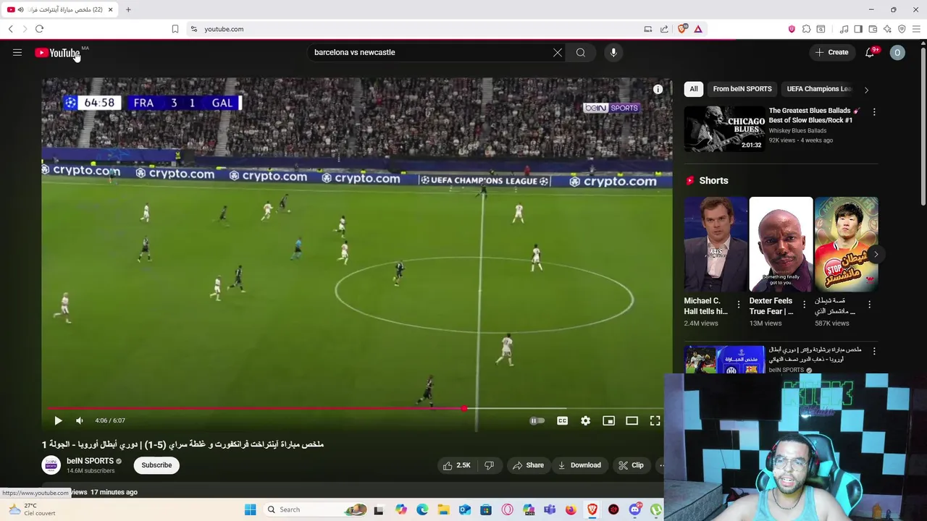Screen dimensions: 927x521
Task: Start voice search with microphone
Action: (x=613, y=52)
